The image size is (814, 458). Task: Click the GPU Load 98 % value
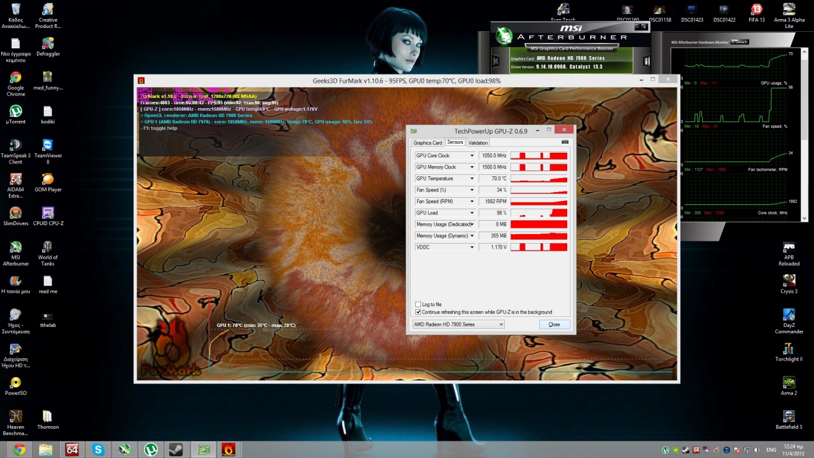coord(493,213)
